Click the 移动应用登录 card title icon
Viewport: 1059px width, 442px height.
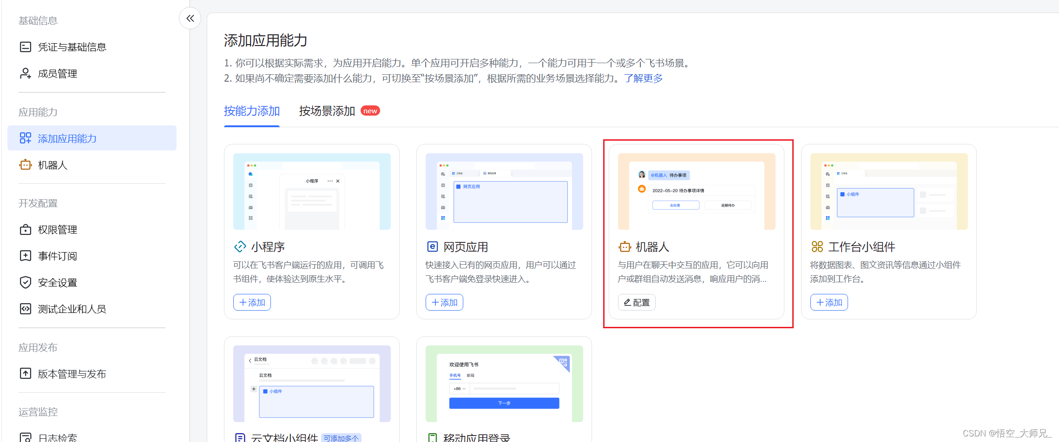click(x=432, y=438)
